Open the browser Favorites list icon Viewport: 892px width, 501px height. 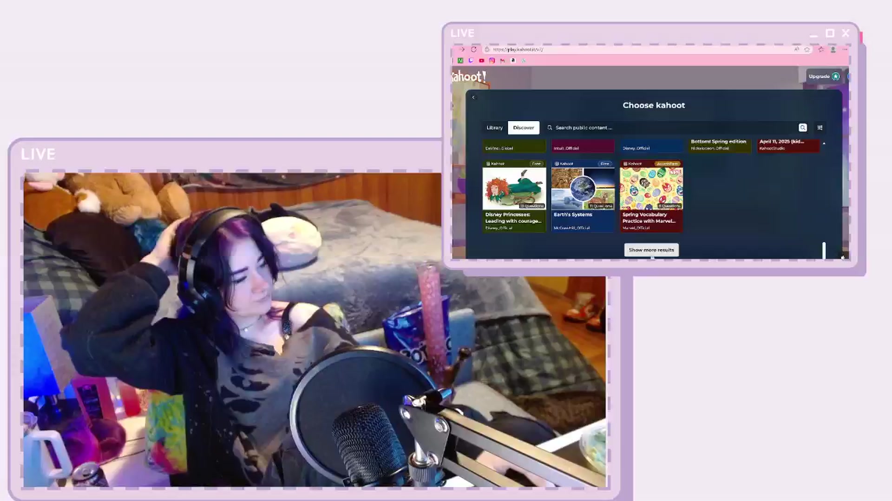pyautogui.click(x=821, y=49)
